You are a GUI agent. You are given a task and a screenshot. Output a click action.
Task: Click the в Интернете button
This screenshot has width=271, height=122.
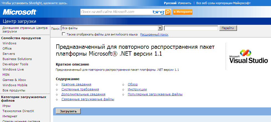pyautogui.click(x=183, y=12)
